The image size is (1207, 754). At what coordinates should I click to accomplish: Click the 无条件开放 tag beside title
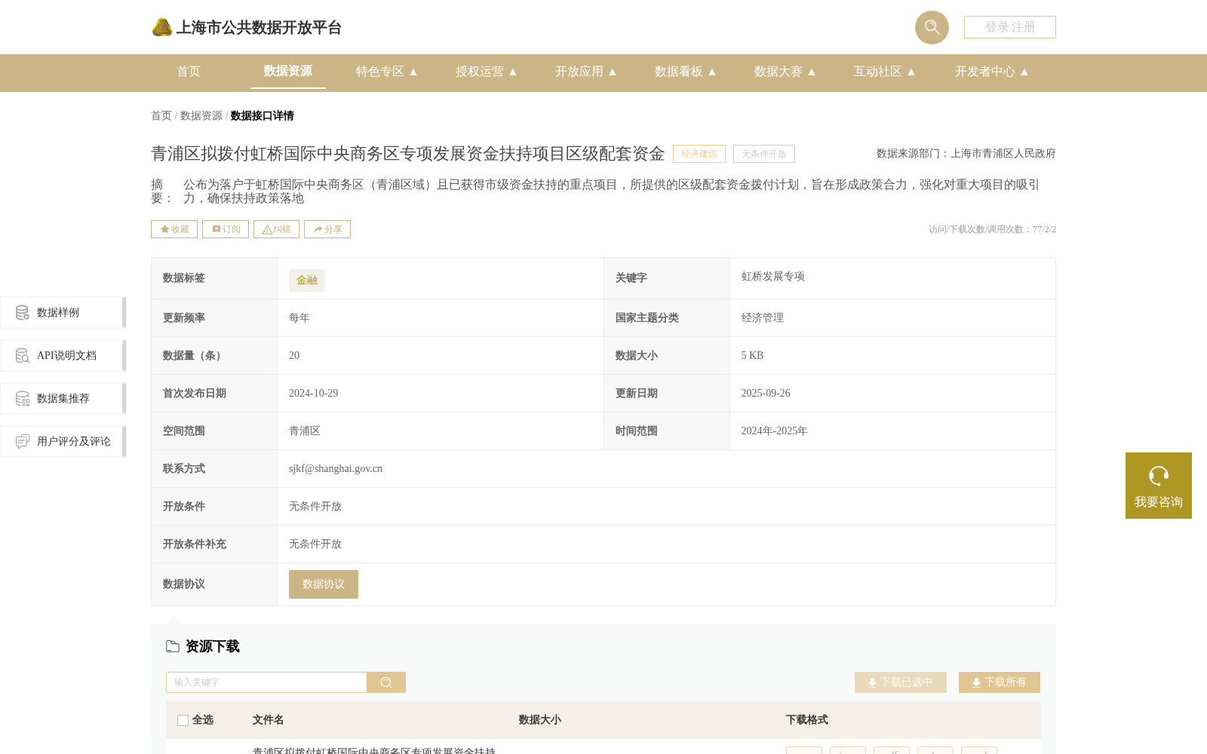click(x=764, y=154)
